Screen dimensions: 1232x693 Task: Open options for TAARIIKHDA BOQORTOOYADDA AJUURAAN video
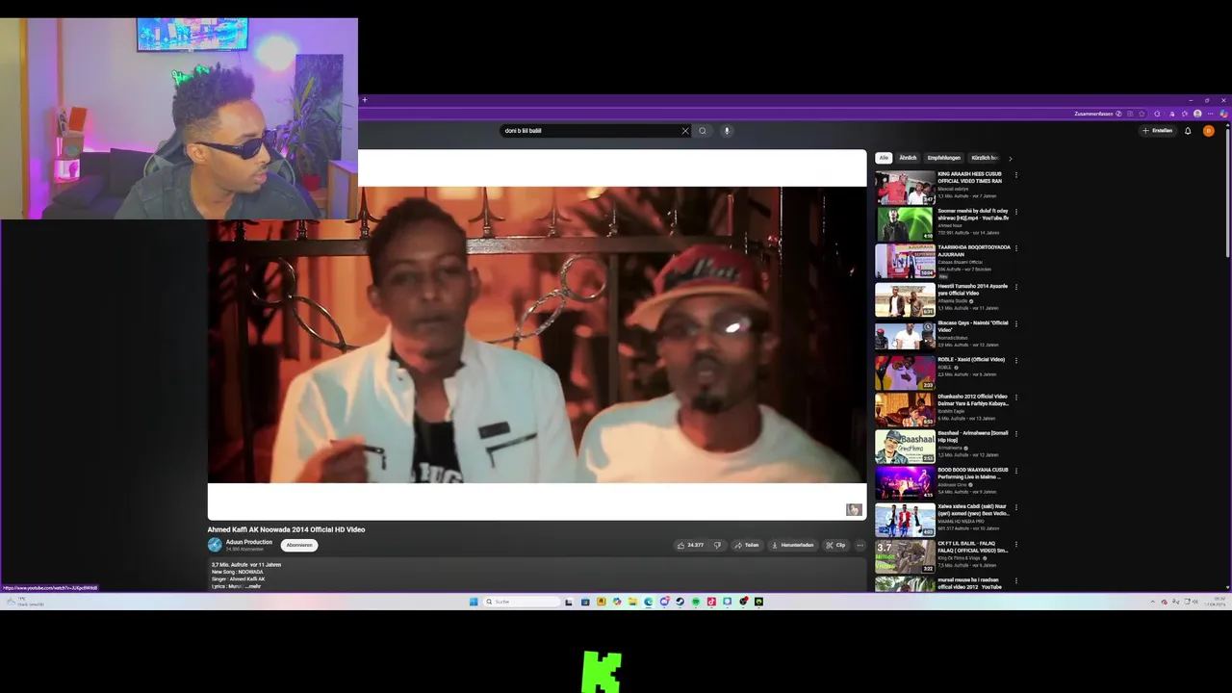pos(1016,248)
